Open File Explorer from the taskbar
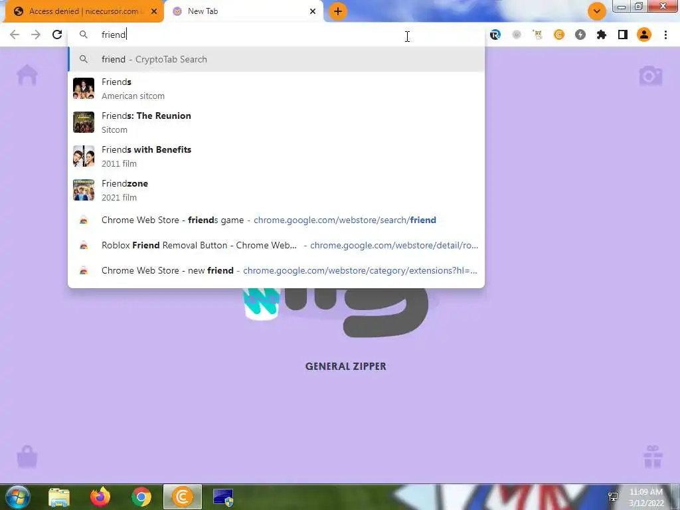The image size is (680, 510). coord(59,497)
